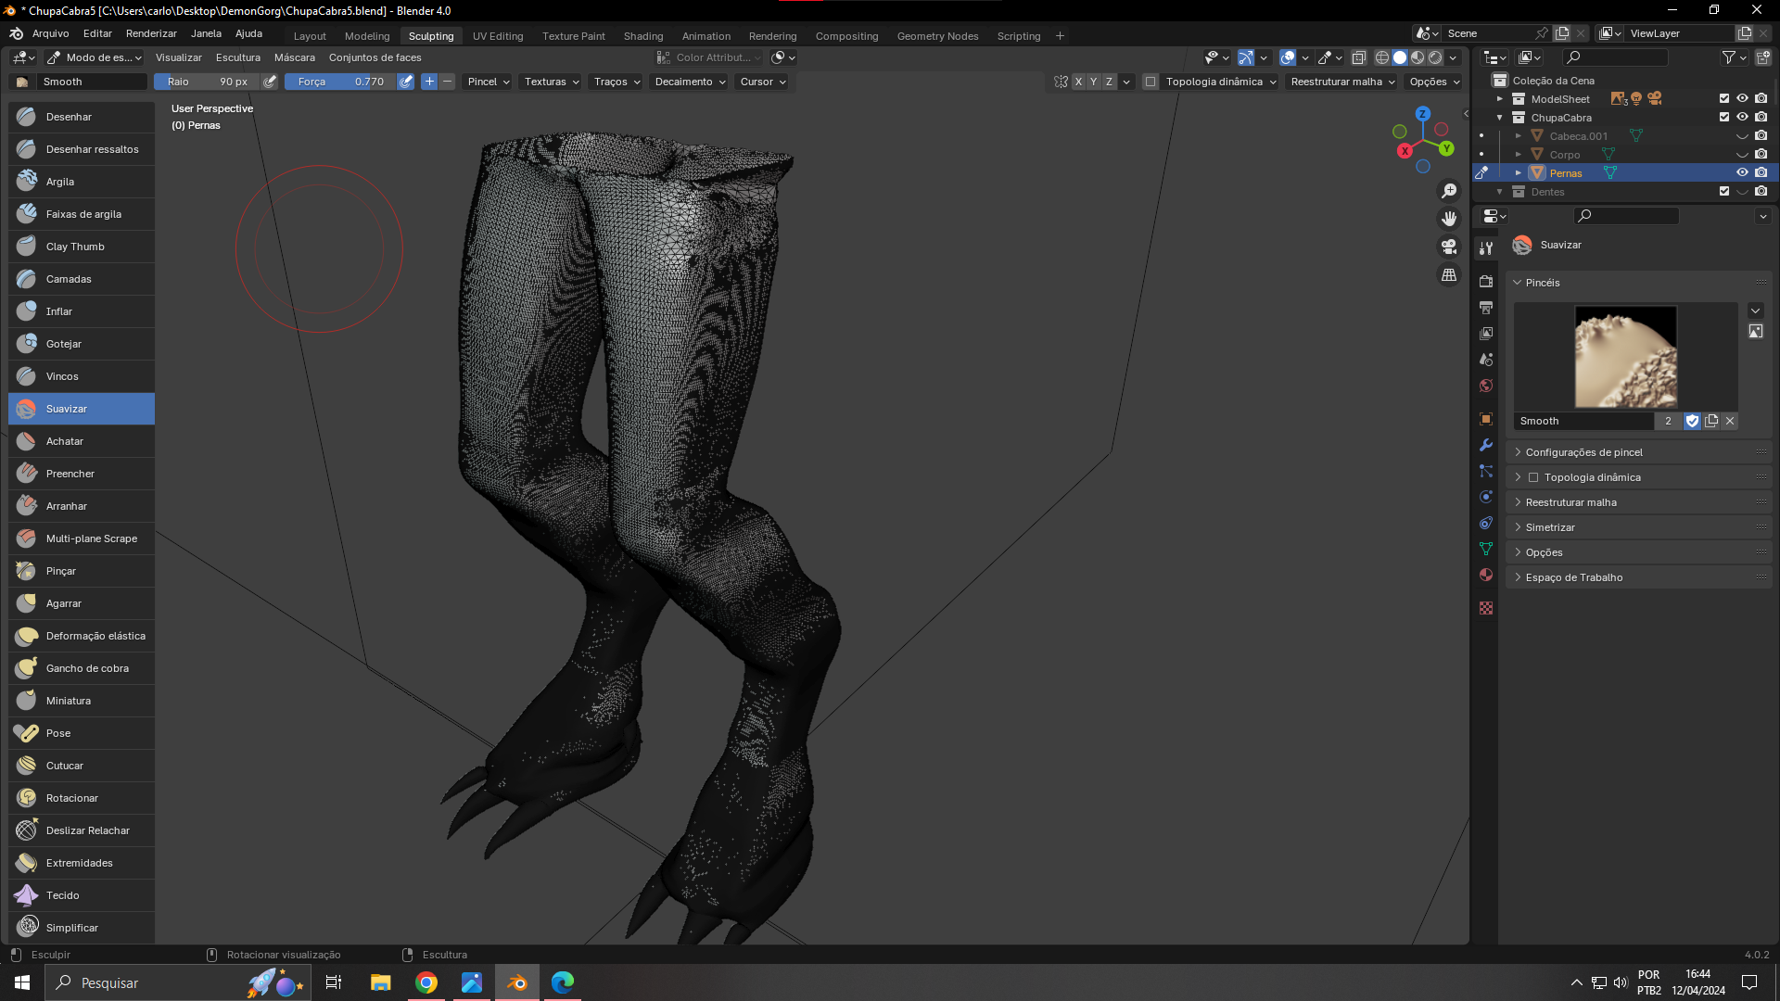Viewport: 1780px width, 1001px height.
Task: Select the Clay Thumb sculpt brush
Action: (75, 247)
